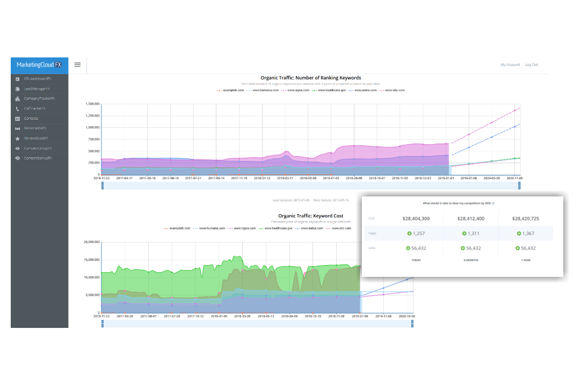Click the 1 YEAR column label
574x373 pixels.
coord(526,260)
